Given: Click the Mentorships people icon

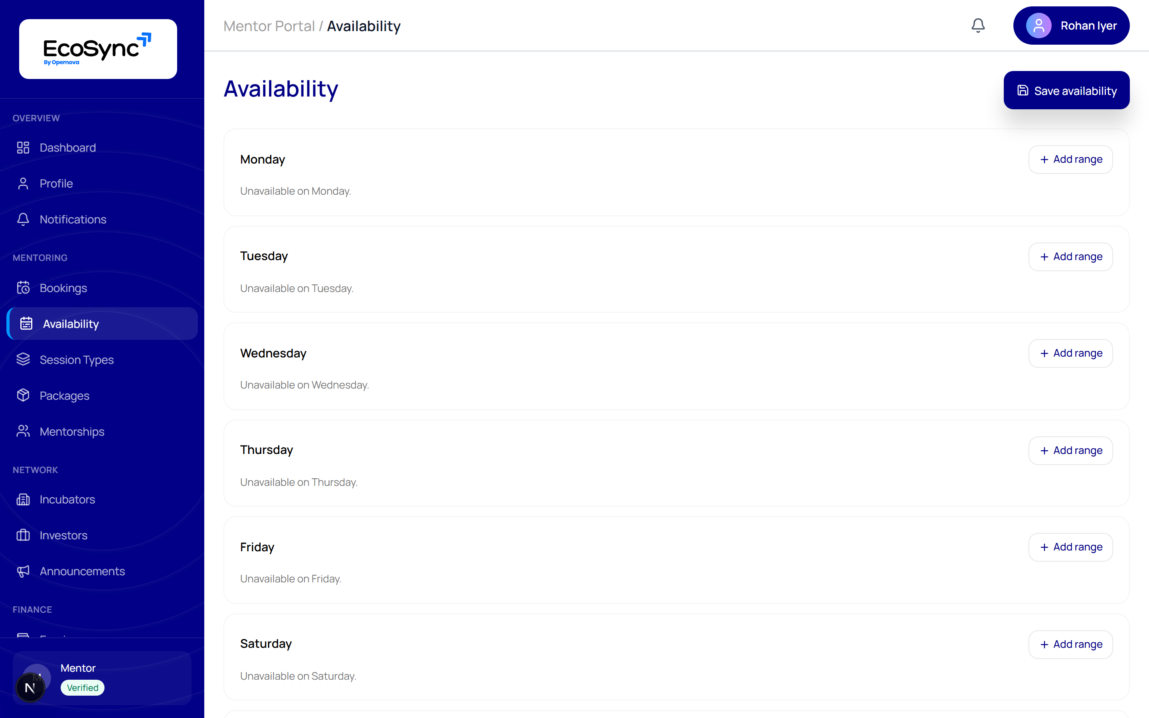Looking at the screenshot, I should click(x=23, y=431).
